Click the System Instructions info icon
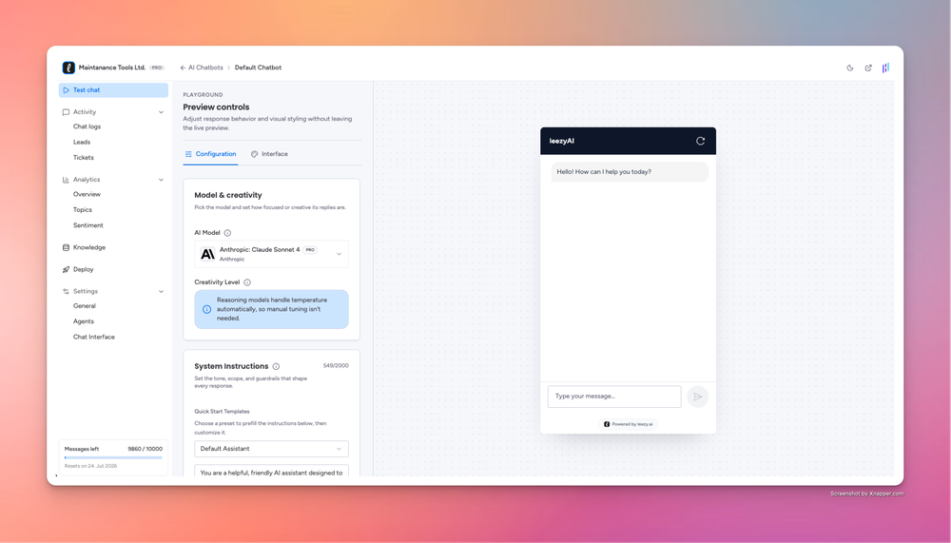Image resolution: width=951 pixels, height=543 pixels. [276, 366]
